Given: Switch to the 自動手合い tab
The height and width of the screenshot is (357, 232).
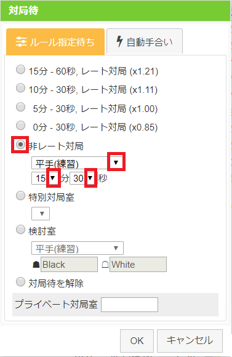Looking at the screenshot, I should tap(145, 41).
